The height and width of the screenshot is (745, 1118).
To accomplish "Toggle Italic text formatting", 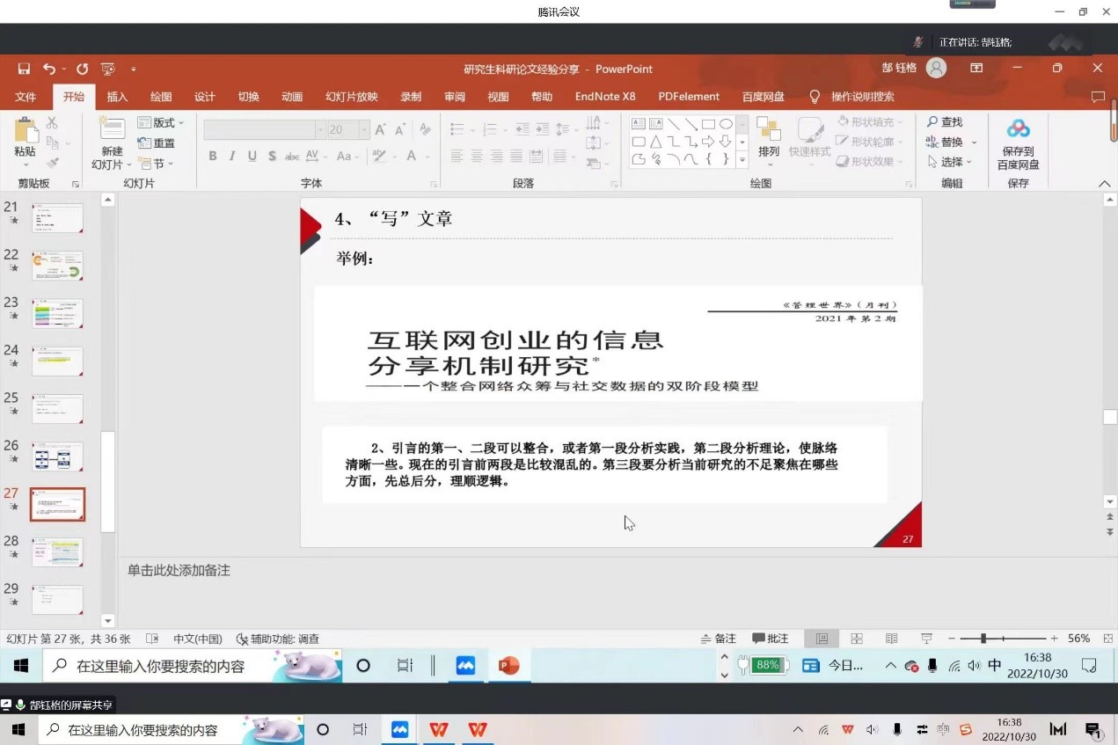I will 232,156.
